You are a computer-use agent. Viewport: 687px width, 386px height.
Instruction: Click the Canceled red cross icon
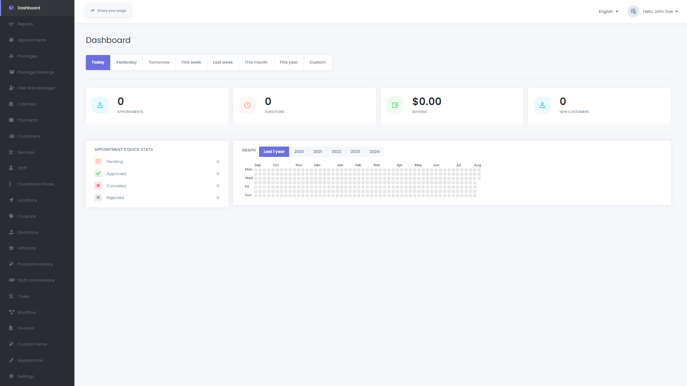pos(98,185)
